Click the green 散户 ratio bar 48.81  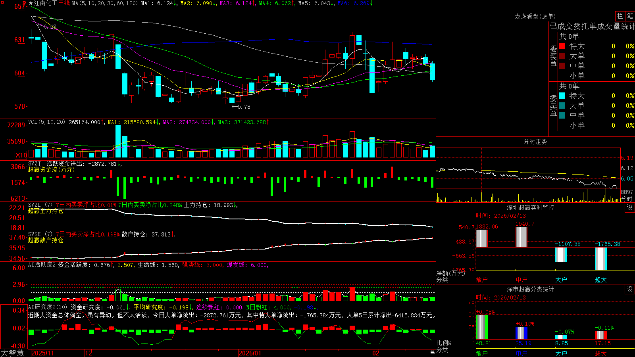tap(482, 327)
